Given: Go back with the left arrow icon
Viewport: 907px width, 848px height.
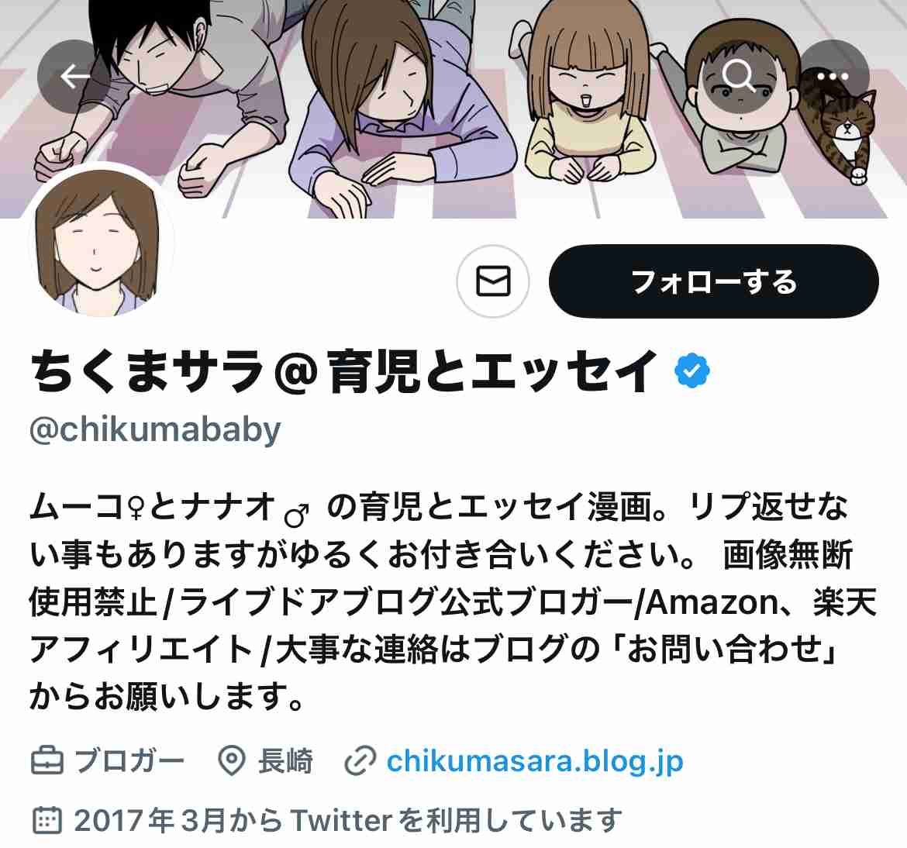Looking at the screenshot, I should 74,76.
